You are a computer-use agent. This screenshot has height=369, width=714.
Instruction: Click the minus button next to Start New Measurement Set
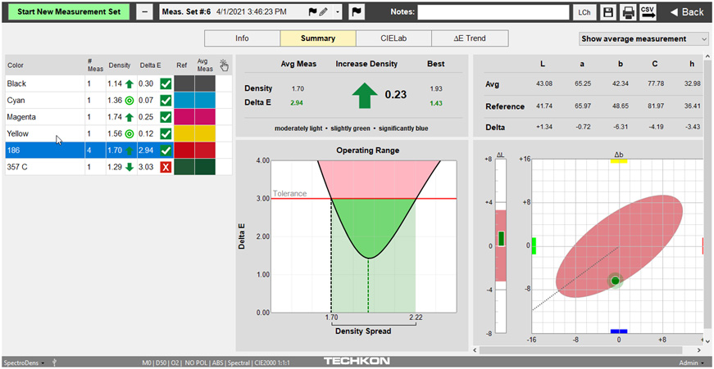(145, 12)
